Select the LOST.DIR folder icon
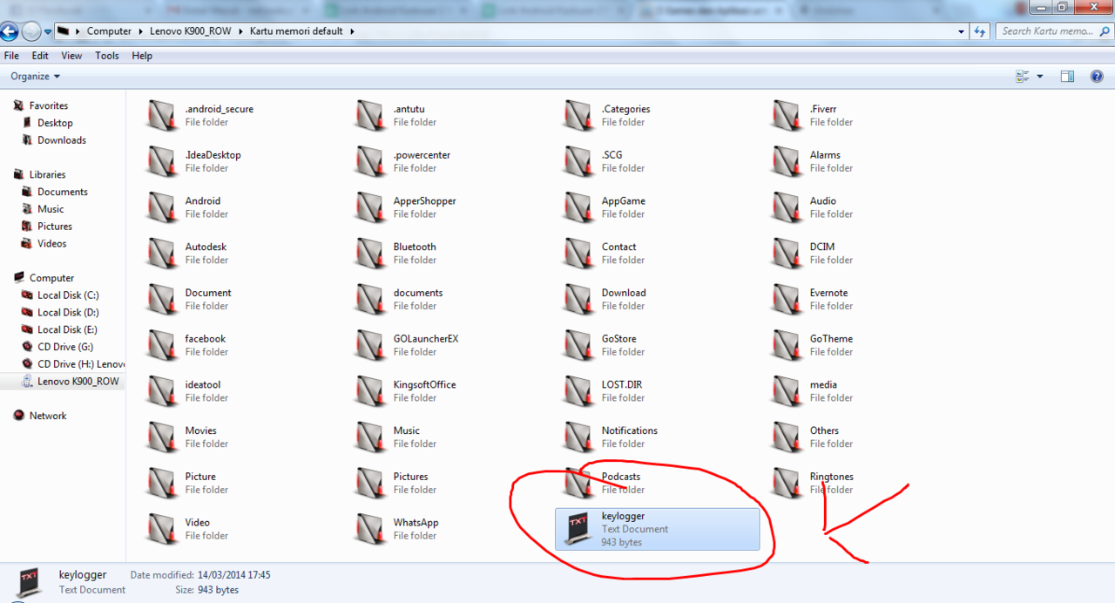This screenshot has height=603, width=1115. (x=578, y=391)
